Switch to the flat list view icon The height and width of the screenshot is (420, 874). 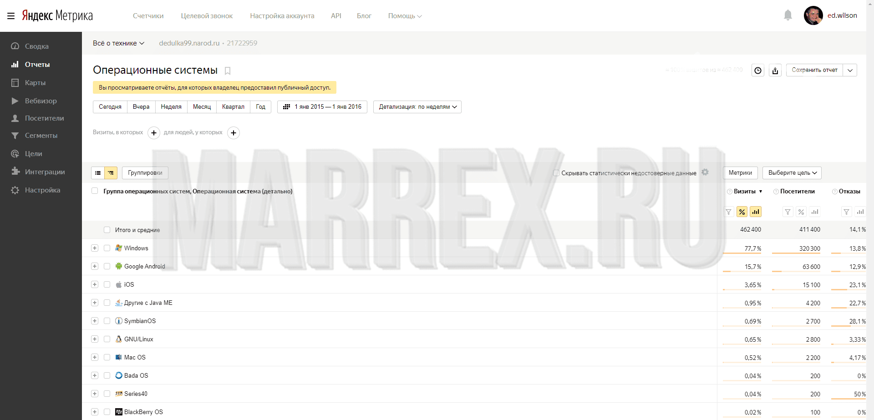tap(98, 173)
